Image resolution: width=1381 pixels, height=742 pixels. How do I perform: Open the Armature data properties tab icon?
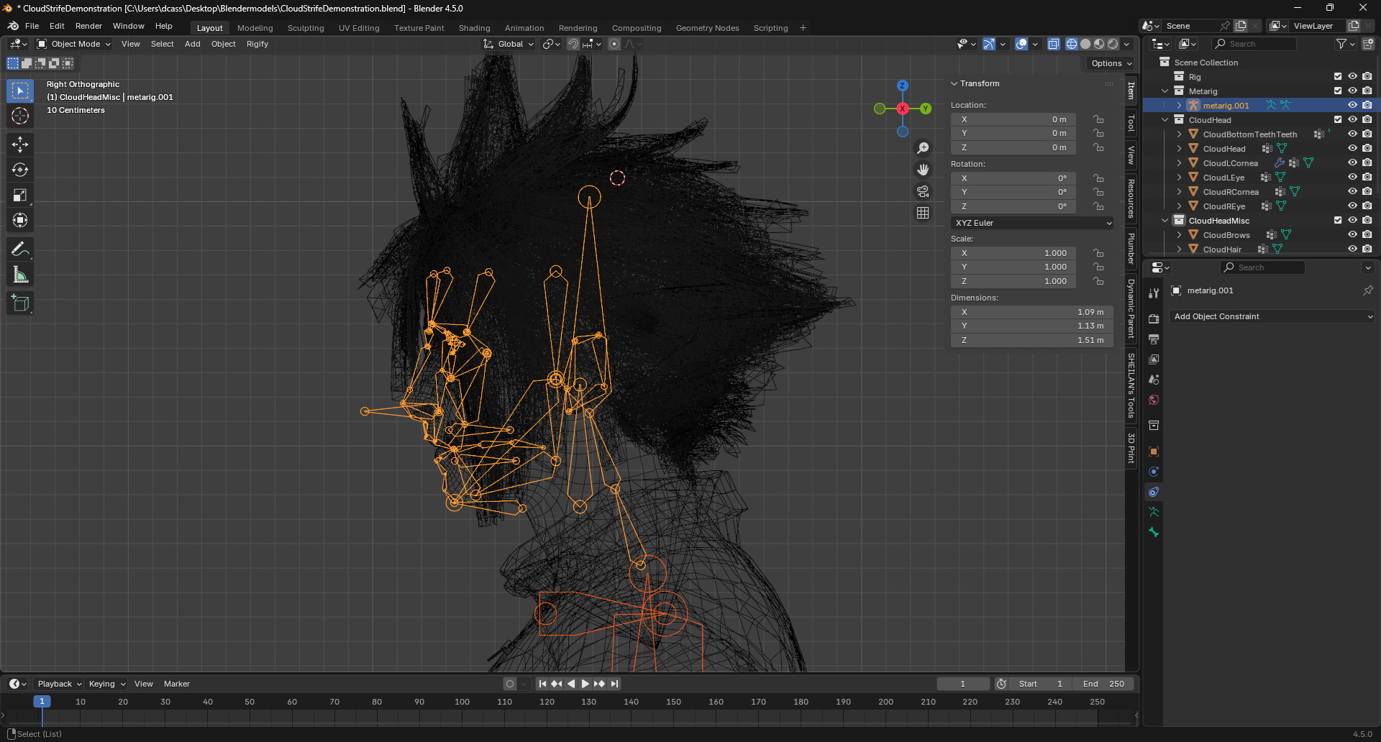pyautogui.click(x=1154, y=512)
